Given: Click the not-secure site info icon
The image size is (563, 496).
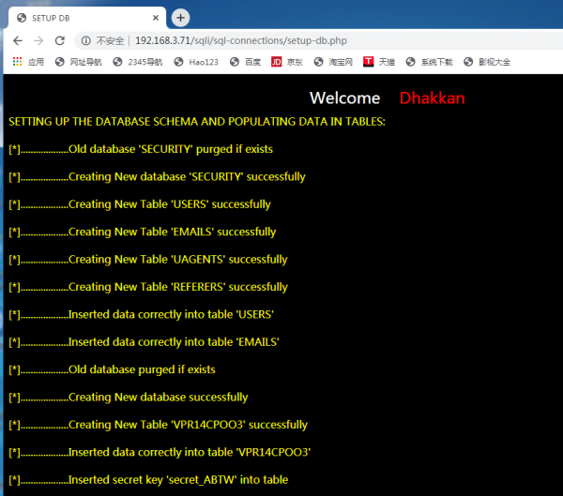Looking at the screenshot, I should [x=87, y=40].
